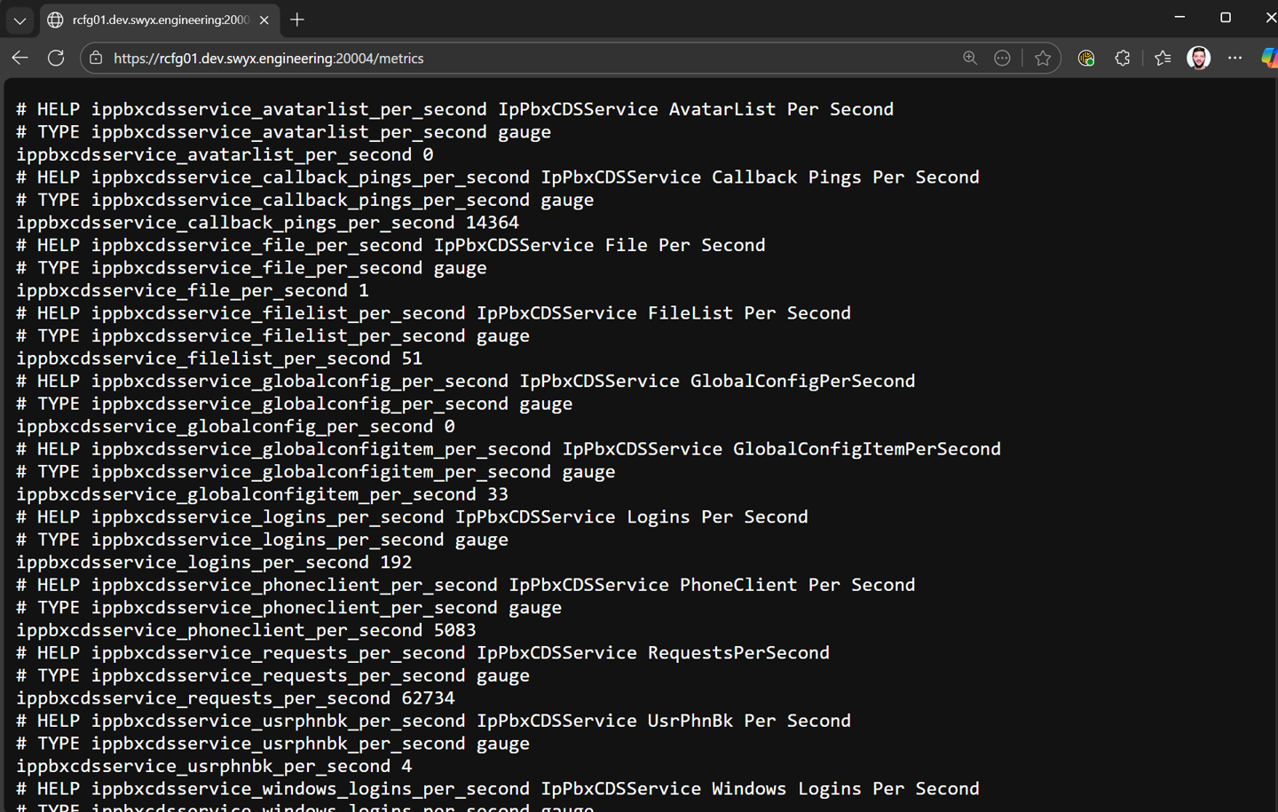Open the zoom magnifier in address bar
This screenshot has height=812, width=1278.
pyautogui.click(x=969, y=59)
